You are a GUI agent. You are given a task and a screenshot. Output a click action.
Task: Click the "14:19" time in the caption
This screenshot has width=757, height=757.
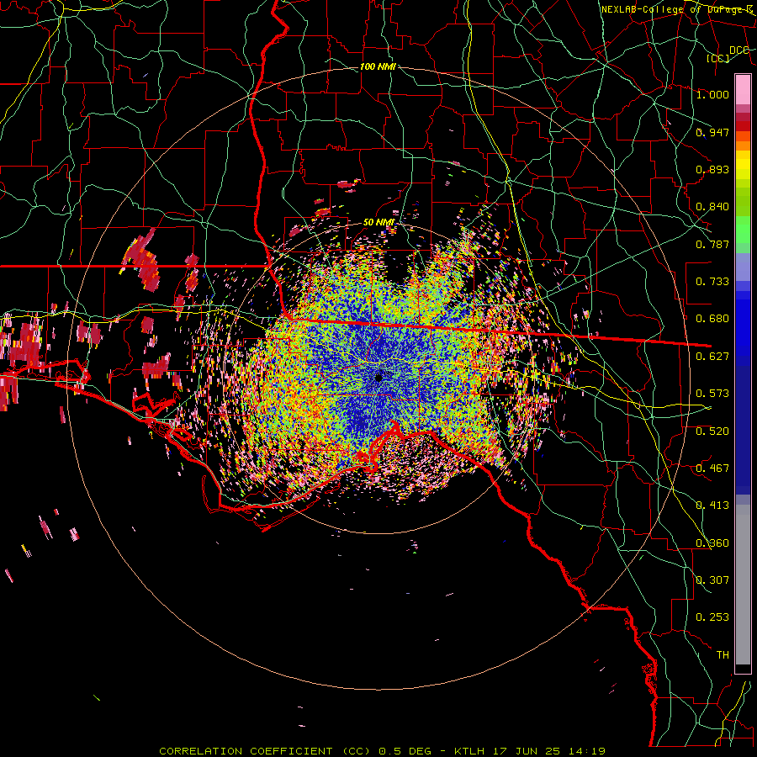[x=586, y=751]
